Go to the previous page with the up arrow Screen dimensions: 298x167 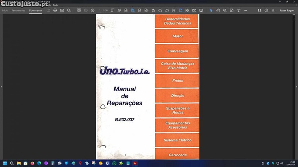point(86,10)
